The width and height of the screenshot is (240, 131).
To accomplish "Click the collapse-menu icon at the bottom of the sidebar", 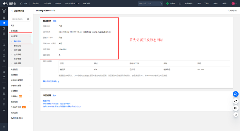I will click(x=4, y=127).
